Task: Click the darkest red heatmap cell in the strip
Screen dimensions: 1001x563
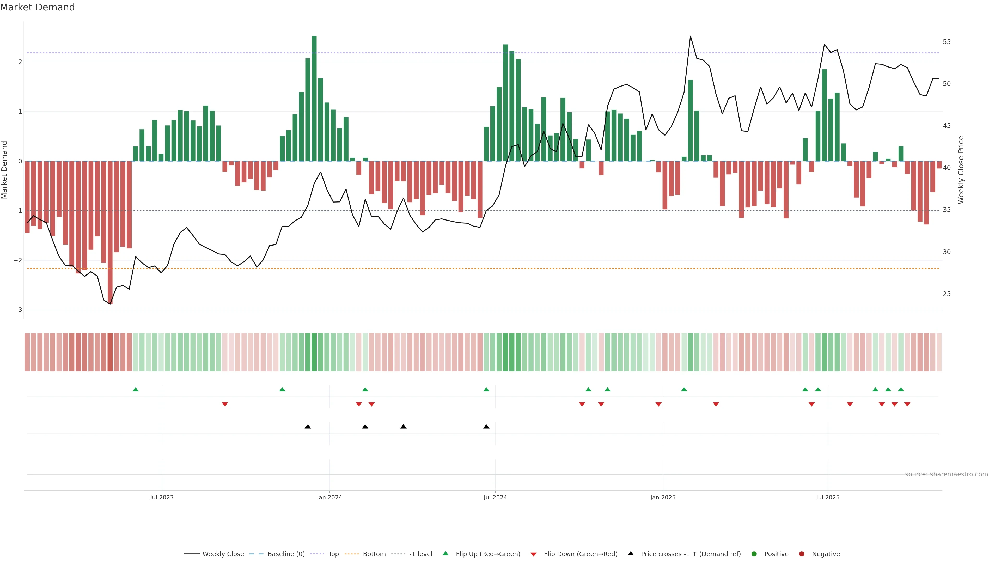Action: pos(110,352)
